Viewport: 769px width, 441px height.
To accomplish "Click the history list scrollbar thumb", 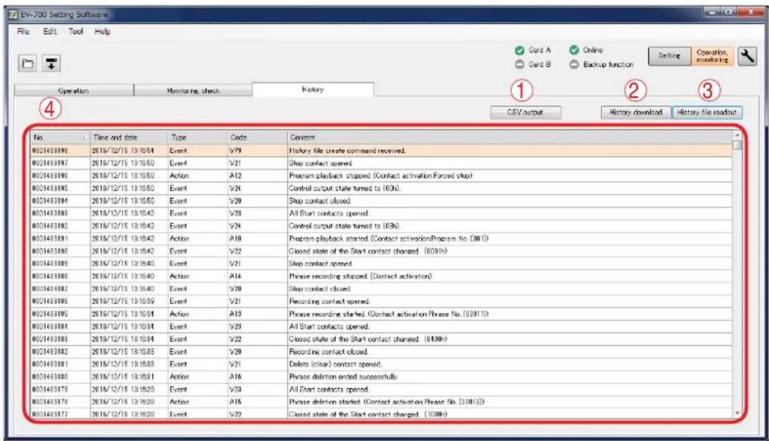I will click(737, 145).
